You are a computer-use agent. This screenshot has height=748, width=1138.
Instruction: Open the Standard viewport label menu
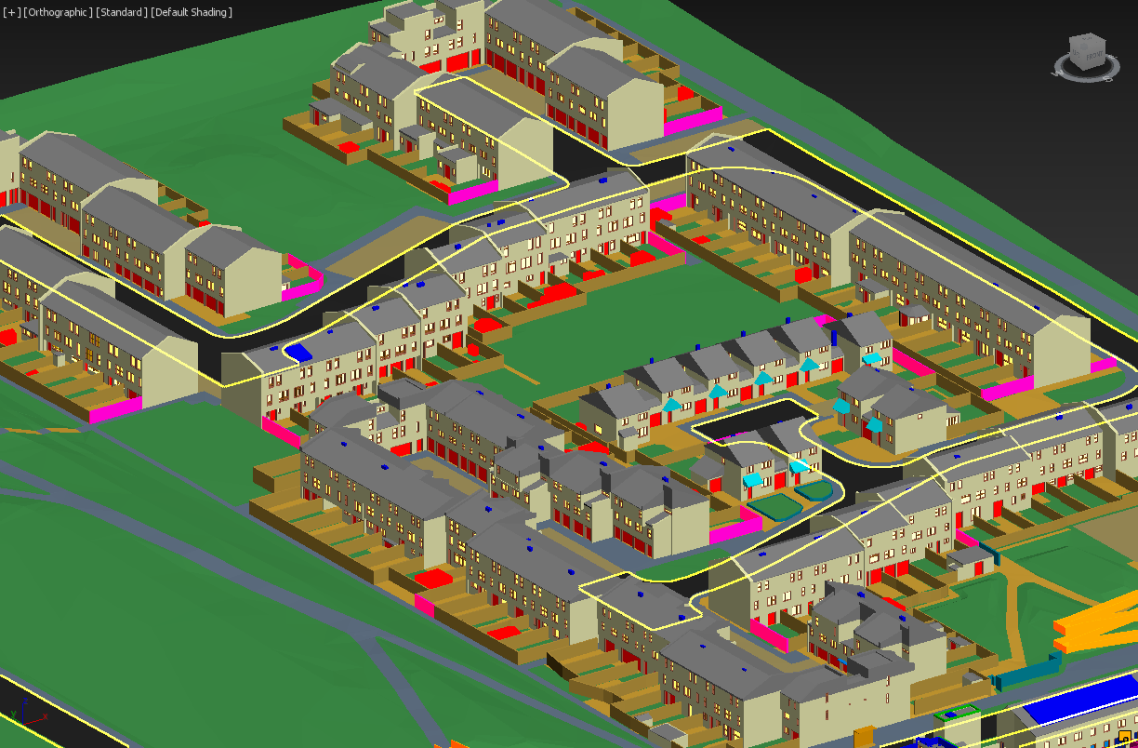[122, 12]
